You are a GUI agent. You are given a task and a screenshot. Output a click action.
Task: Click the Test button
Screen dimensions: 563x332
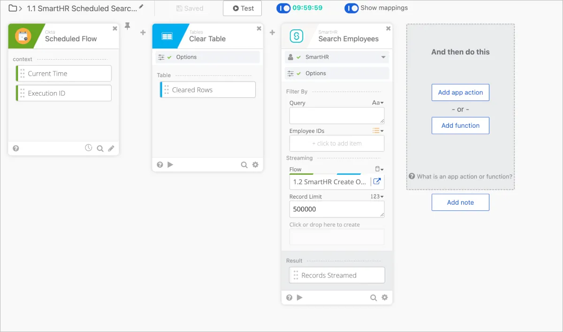point(242,8)
